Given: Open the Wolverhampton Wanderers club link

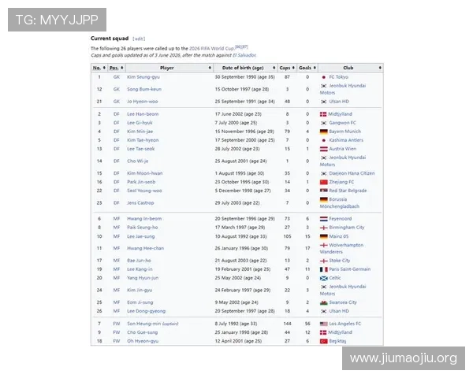Looking at the screenshot, I should [x=342, y=249].
